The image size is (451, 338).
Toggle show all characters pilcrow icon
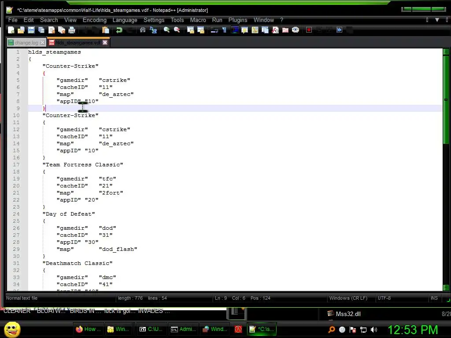224,30
